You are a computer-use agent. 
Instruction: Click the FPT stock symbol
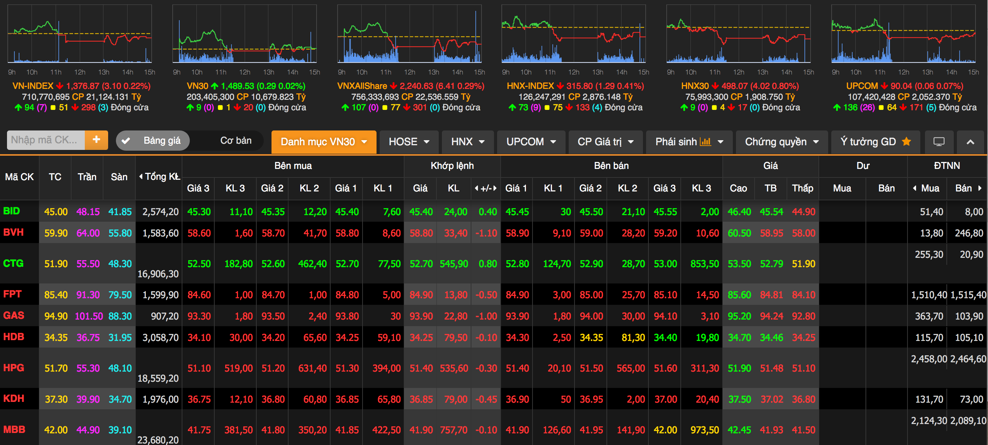12,294
